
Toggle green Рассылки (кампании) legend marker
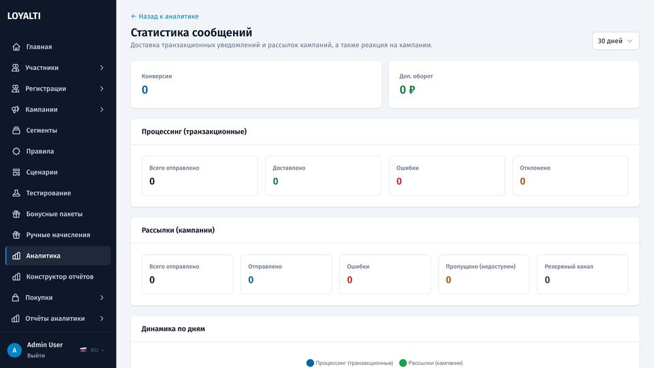(x=403, y=363)
